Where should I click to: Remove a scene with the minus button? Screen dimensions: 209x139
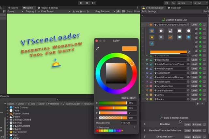click(202, 104)
